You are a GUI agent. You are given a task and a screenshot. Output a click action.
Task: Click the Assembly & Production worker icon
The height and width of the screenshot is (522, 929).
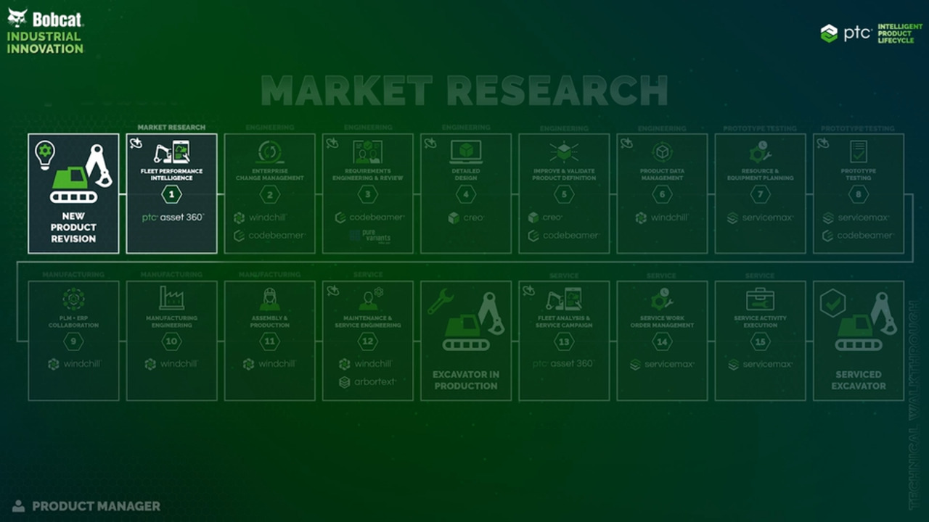click(270, 299)
